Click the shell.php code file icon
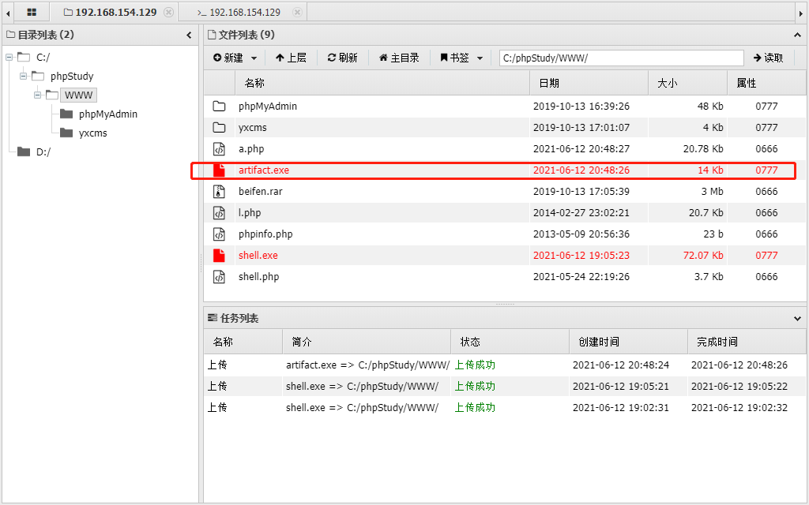 220,277
